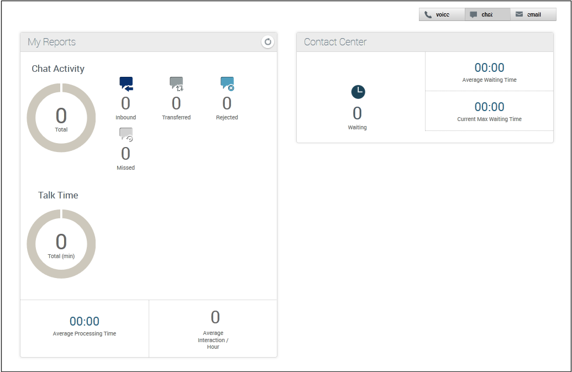
Task: Click the Current Max Waiting Time value
Action: coord(489,107)
